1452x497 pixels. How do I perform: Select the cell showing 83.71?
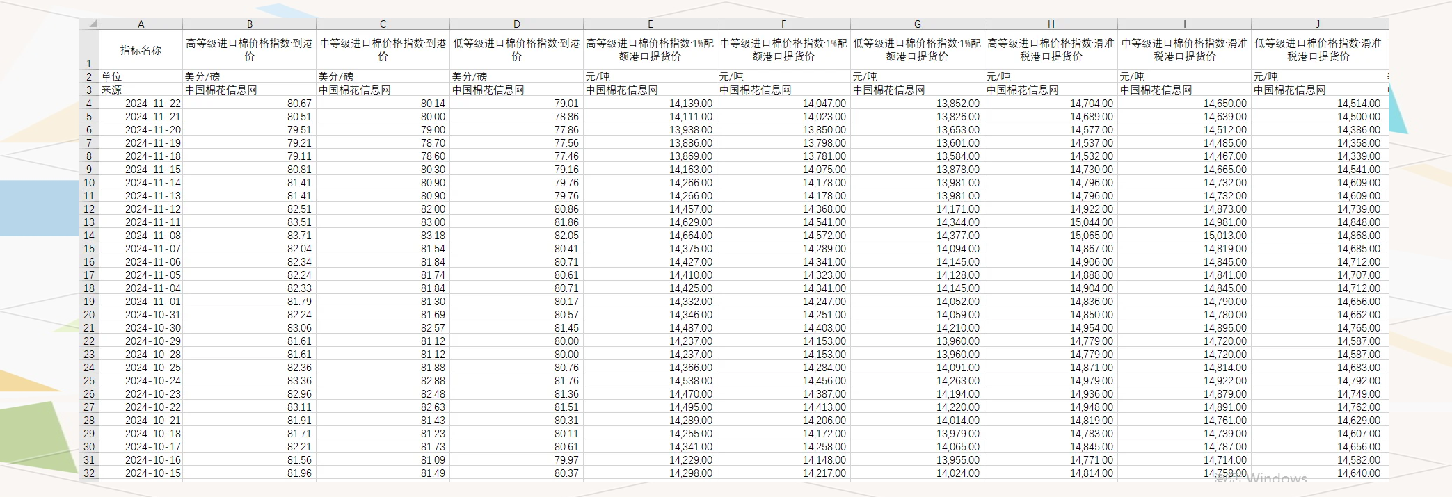pos(249,236)
